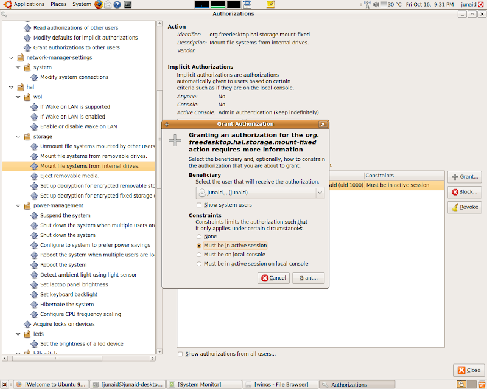Click the Show Desktop icon in bottom panel
The image size is (487, 389).
[4, 385]
